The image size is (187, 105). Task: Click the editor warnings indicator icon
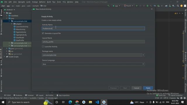click(176, 13)
